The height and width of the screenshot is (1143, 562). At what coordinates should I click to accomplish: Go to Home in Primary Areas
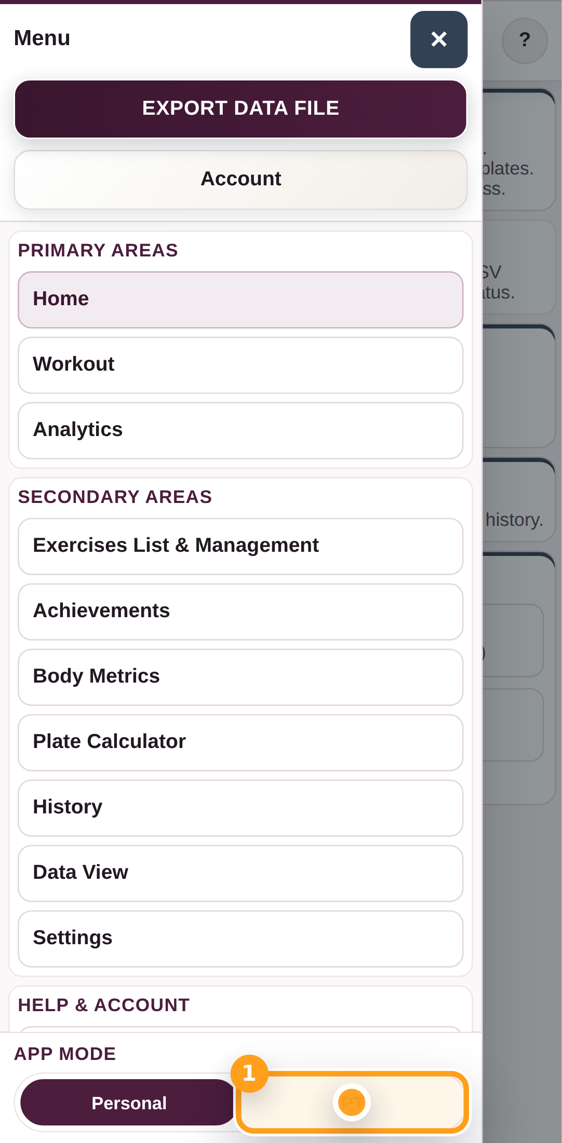[240, 300]
